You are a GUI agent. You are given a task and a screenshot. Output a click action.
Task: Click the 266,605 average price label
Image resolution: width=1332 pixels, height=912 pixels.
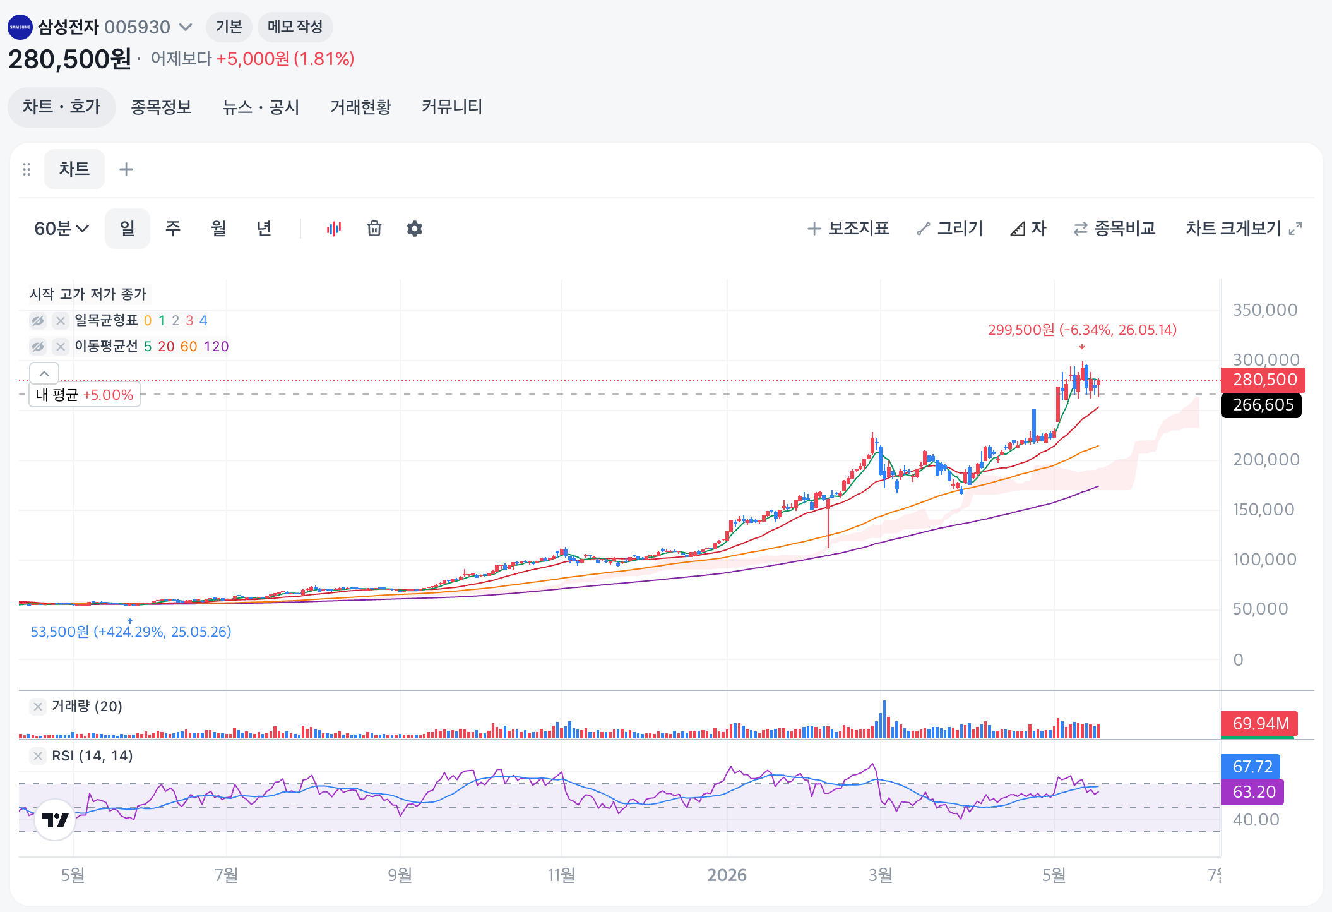(x=1261, y=405)
